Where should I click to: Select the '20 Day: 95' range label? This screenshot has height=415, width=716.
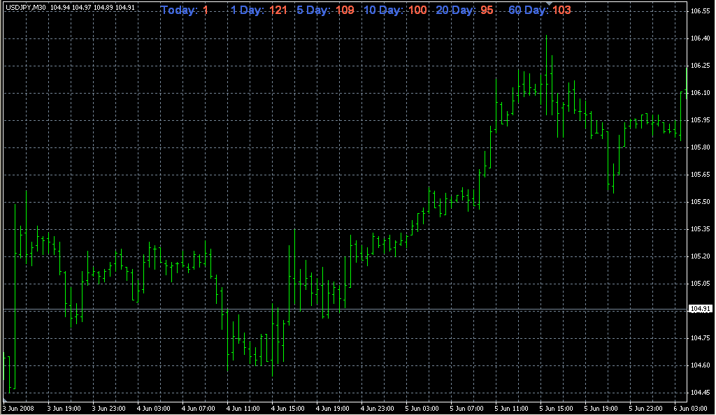464,10
